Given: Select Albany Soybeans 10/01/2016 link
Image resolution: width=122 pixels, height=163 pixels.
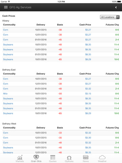Looking at the screenshot, I should pos(8,59).
